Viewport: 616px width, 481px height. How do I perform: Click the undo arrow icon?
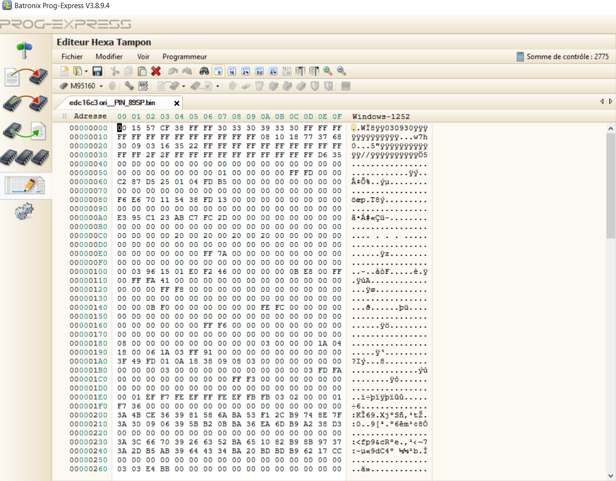click(x=173, y=71)
